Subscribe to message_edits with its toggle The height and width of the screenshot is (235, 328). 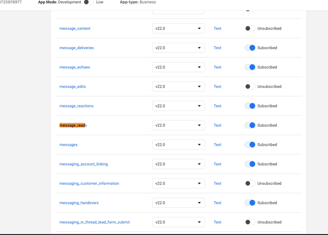pyautogui.click(x=250, y=86)
